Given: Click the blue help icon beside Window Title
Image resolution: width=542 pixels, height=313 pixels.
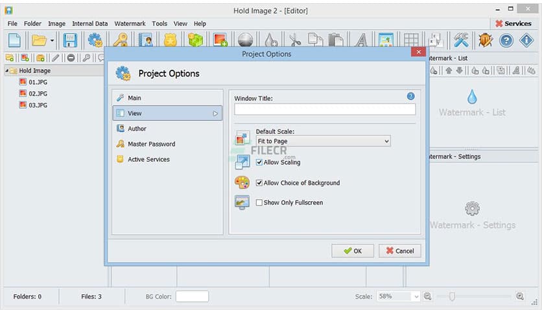Looking at the screenshot, I should (410, 96).
